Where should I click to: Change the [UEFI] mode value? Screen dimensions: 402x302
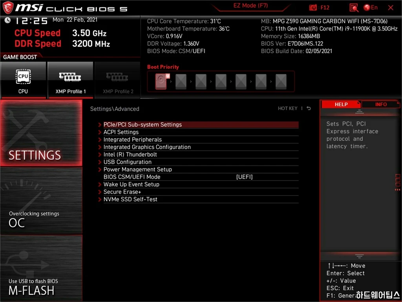click(244, 177)
